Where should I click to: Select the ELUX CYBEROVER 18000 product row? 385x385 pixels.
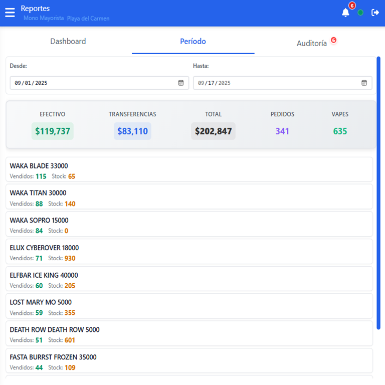[x=189, y=252]
